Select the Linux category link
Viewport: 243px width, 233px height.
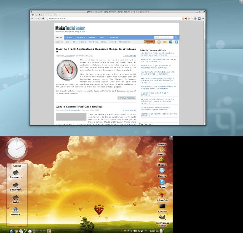tap(68, 42)
